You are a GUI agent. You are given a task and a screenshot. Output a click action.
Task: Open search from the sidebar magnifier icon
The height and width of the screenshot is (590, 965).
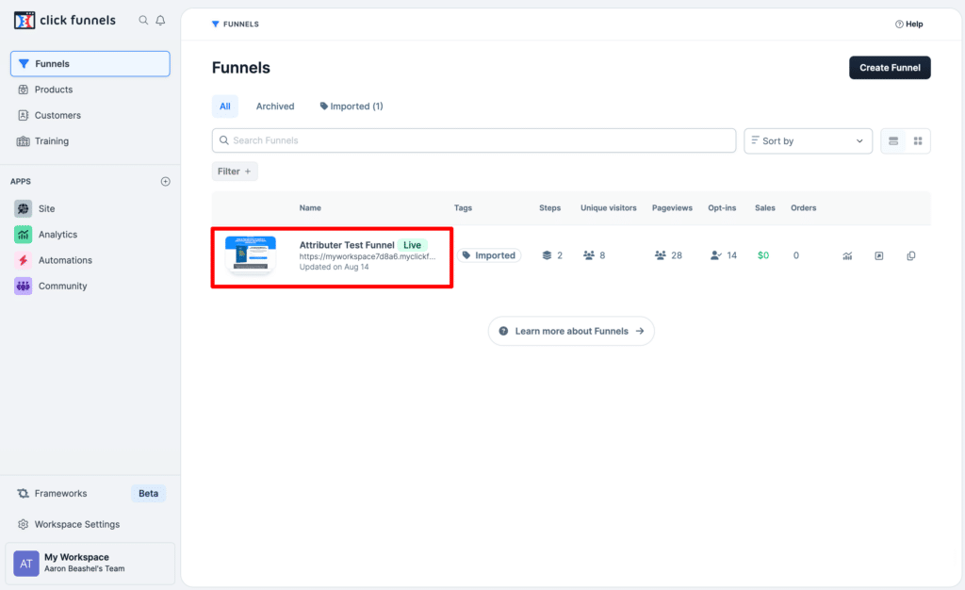143,21
